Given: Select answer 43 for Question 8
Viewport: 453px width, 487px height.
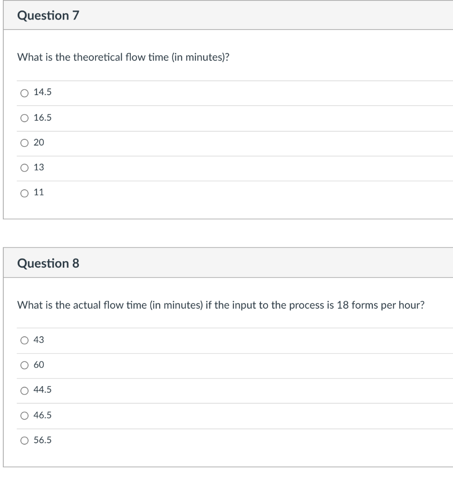Looking at the screenshot, I should [24, 340].
